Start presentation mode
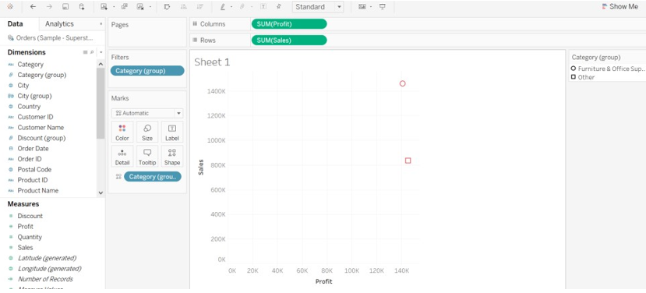The height and width of the screenshot is (293, 646). (x=383, y=6)
